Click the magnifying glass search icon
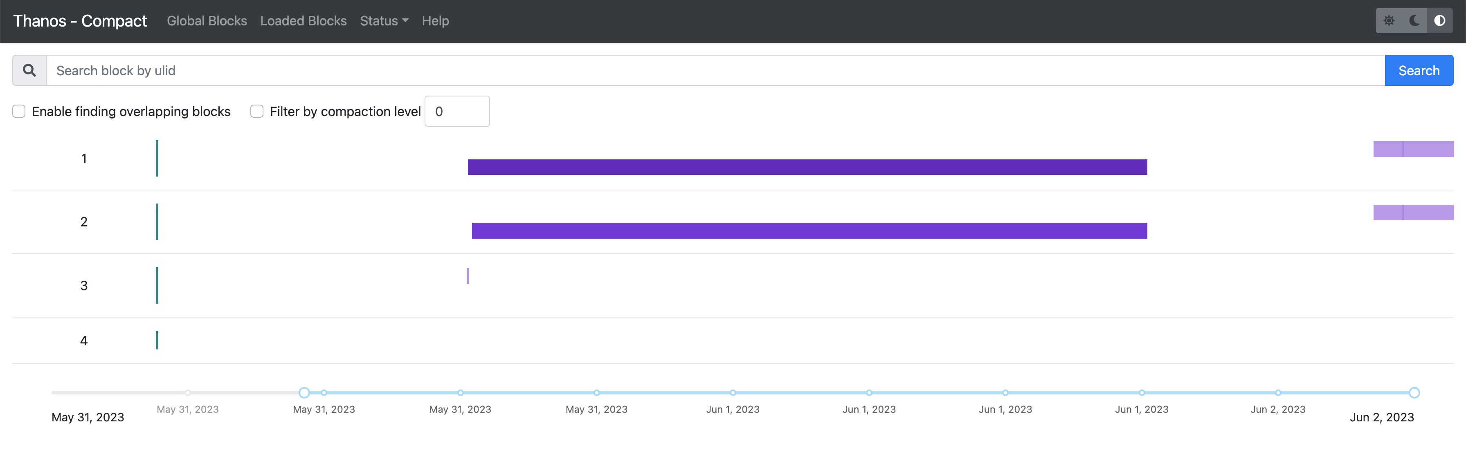The width and height of the screenshot is (1466, 461). 29,70
